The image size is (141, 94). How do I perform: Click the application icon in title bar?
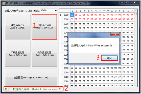tap(4, 4)
